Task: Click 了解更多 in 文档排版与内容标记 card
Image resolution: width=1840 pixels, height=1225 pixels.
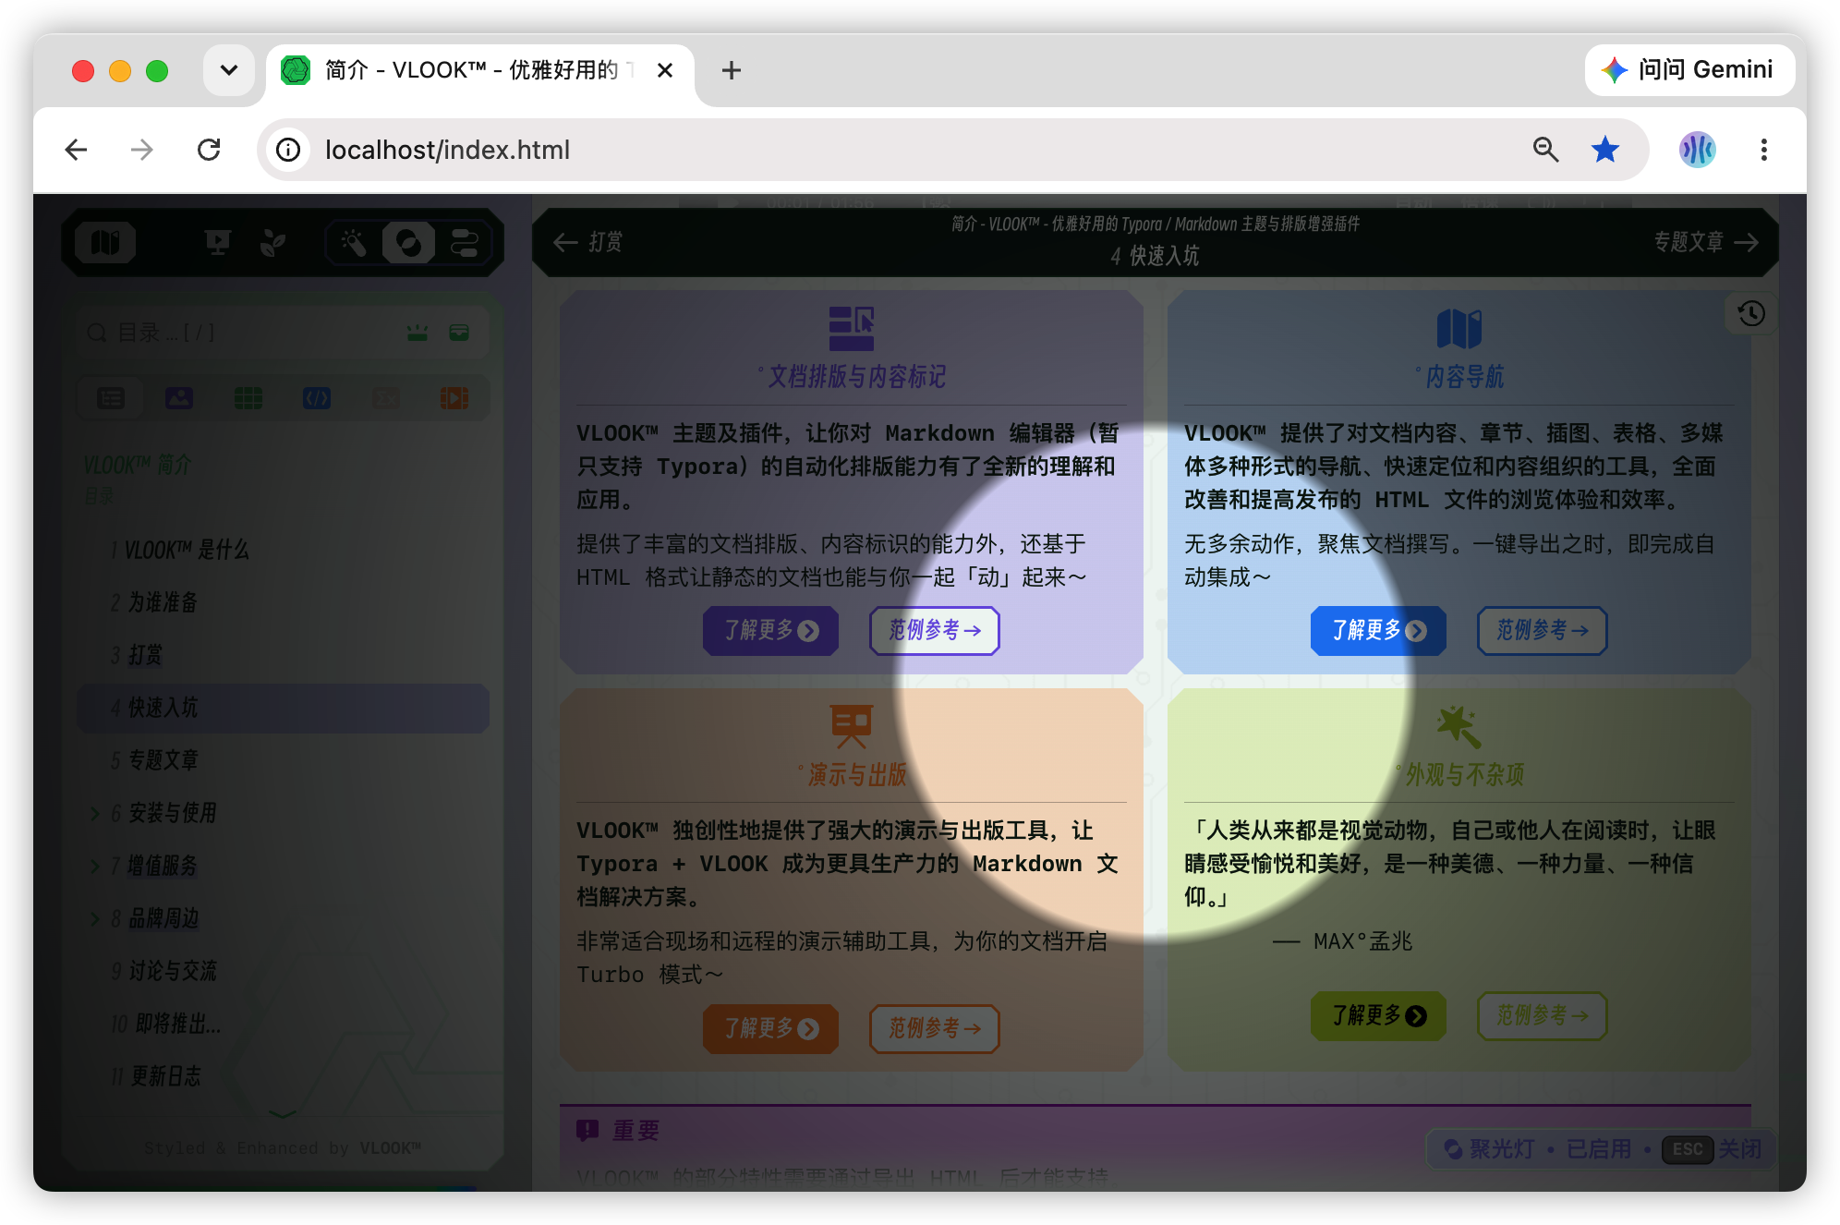Action: (770, 630)
